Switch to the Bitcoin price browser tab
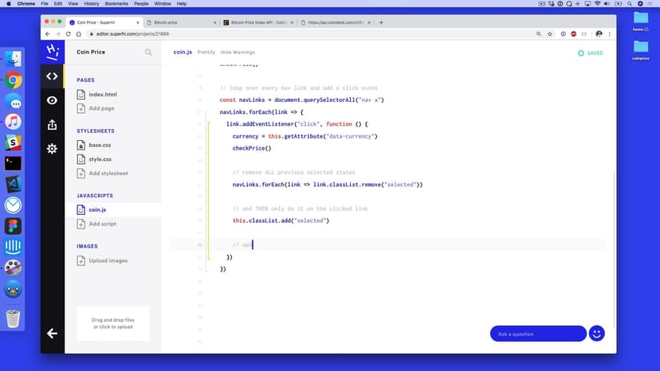Viewport: 660px width, 371px height. (x=180, y=22)
